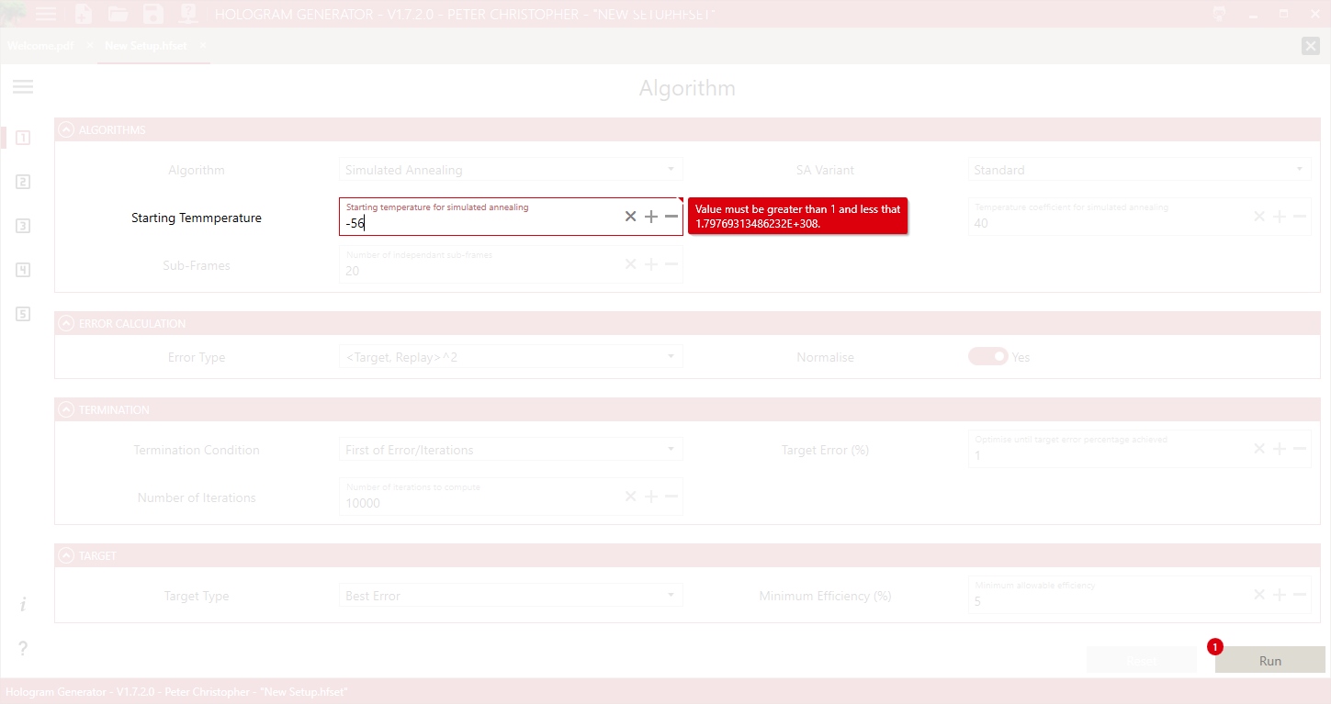
Task: Switch to the Welcome.pdf tab
Action: tap(40, 46)
